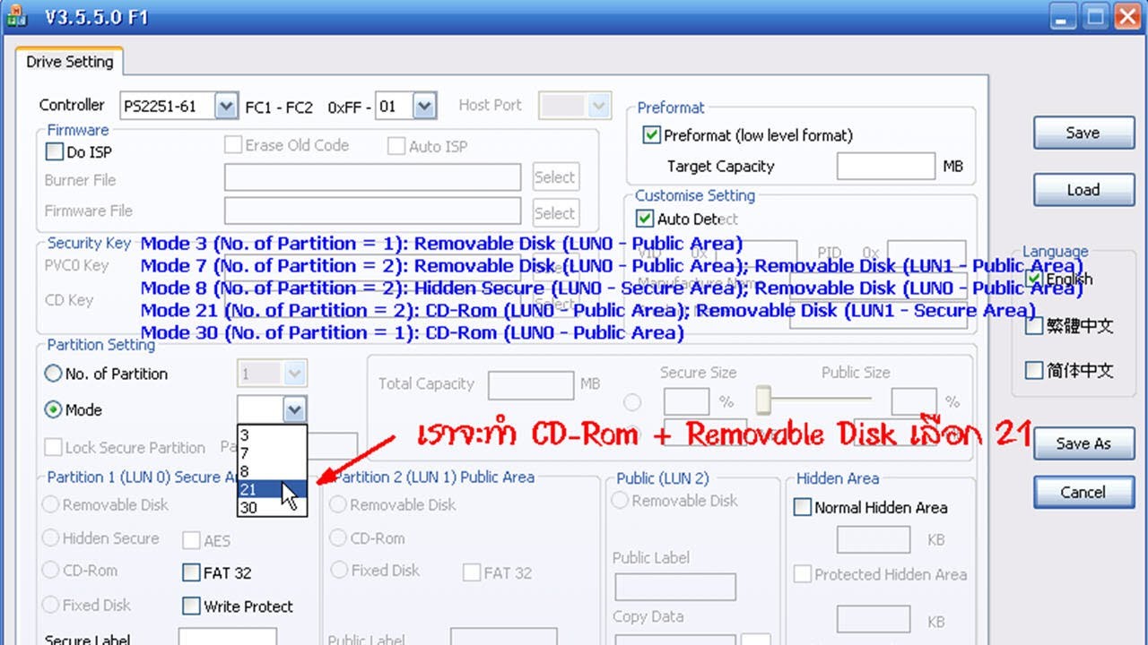The image size is (1148, 645).
Task: Click Select button for Burner File
Action: point(555,177)
